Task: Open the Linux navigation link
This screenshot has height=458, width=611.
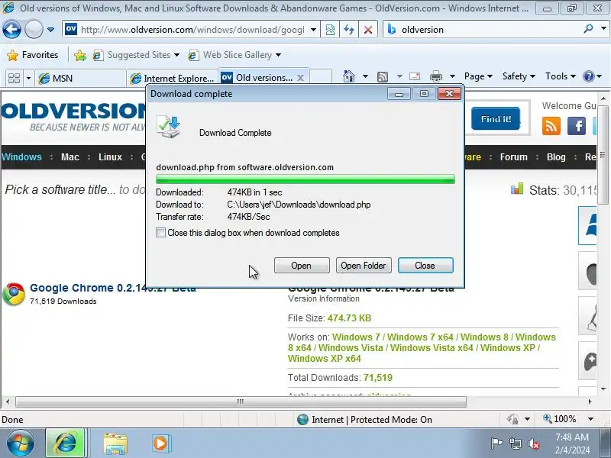Action: pos(110,157)
